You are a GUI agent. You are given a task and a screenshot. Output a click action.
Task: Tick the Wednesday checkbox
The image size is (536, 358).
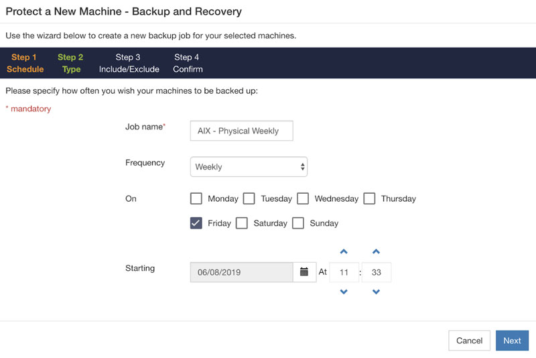pyautogui.click(x=303, y=198)
